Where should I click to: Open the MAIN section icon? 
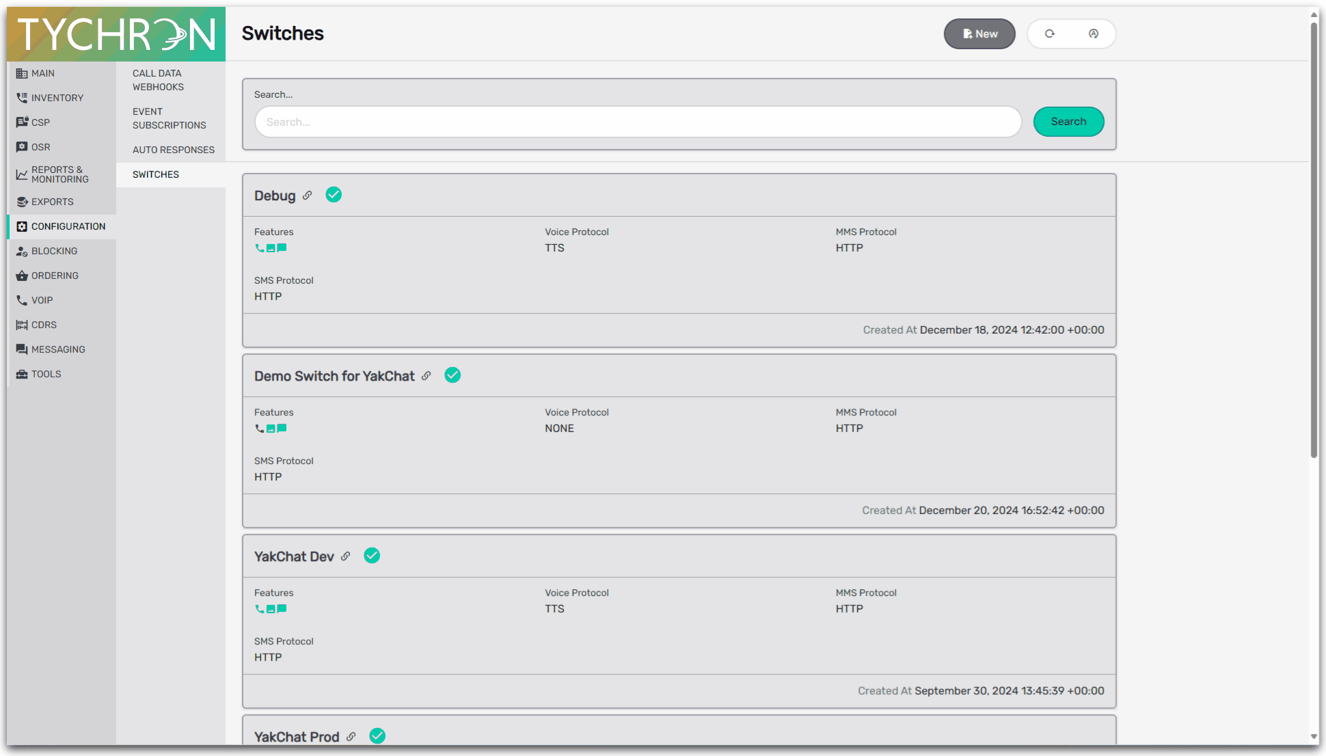tap(22, 73)
